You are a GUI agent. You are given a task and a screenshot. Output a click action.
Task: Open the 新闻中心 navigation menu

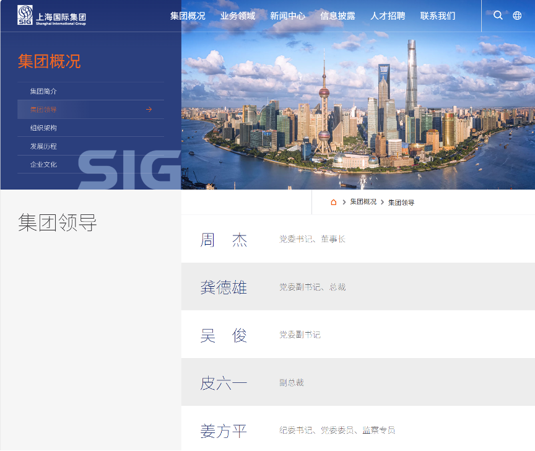coord(288,17)
